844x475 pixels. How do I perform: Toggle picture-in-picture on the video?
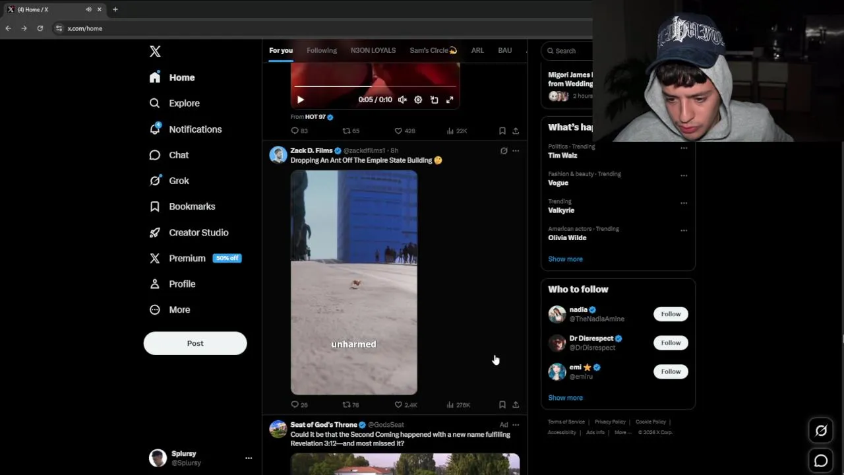(434, 100)
